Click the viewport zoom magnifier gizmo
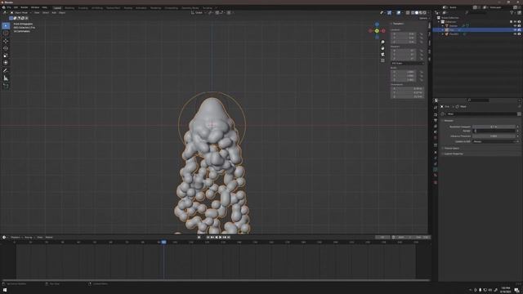Viewport: 523px width, 294px height. coord(382,42)
